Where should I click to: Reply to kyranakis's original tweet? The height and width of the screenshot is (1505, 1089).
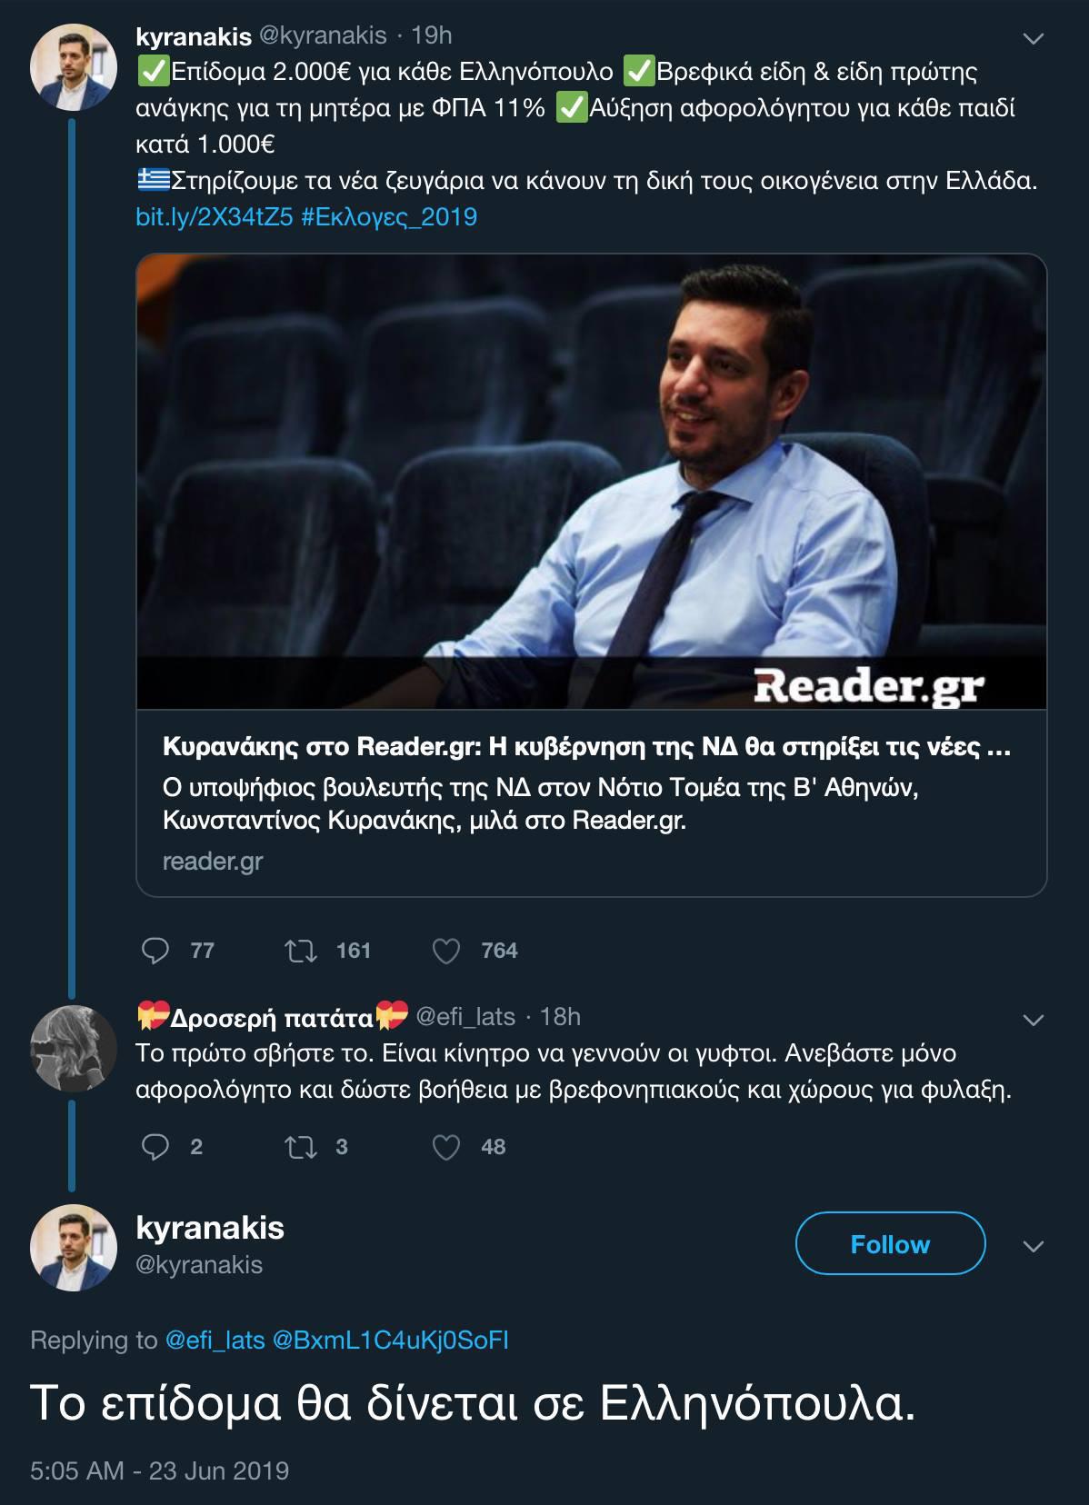tap(156, 951)
